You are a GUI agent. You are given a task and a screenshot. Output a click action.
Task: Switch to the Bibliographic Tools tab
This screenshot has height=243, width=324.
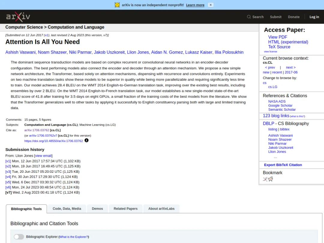point(26,209)
